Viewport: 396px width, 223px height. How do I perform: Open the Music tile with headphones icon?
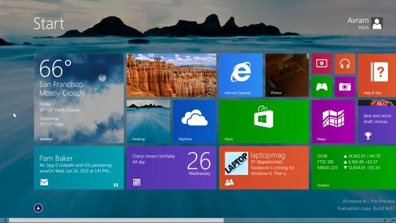(345, 63)
